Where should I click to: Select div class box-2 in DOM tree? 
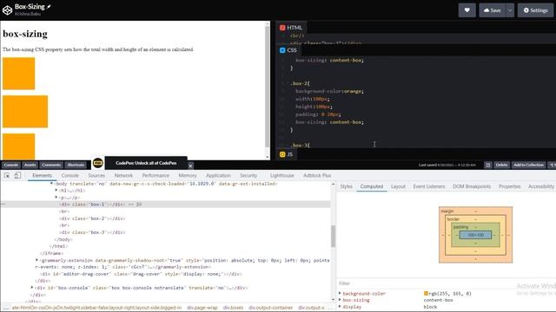(x=92, y=218)
